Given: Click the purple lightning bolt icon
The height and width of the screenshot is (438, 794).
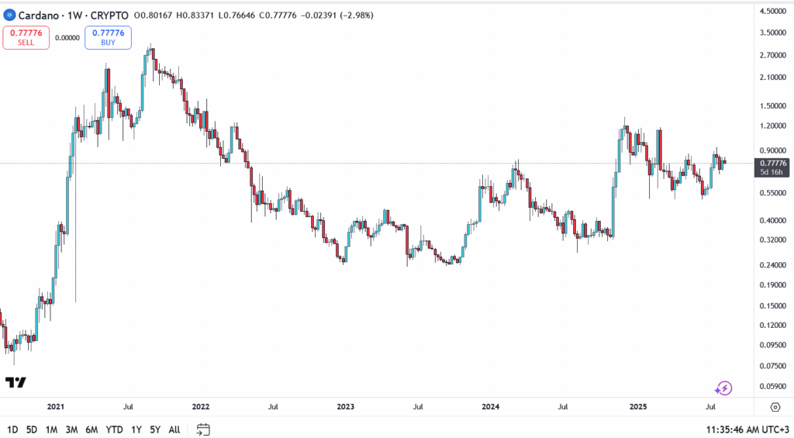Looking at the screenshot, I should pos(723,388).
